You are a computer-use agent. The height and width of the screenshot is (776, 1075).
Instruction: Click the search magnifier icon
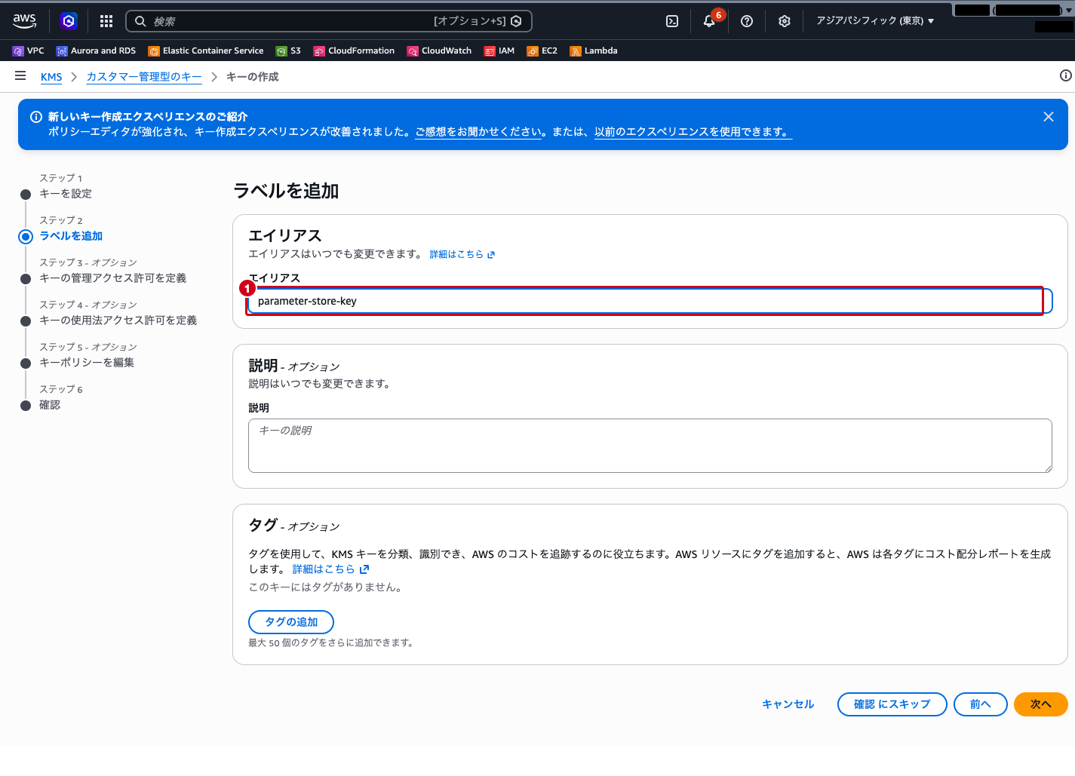pos(140,21)
